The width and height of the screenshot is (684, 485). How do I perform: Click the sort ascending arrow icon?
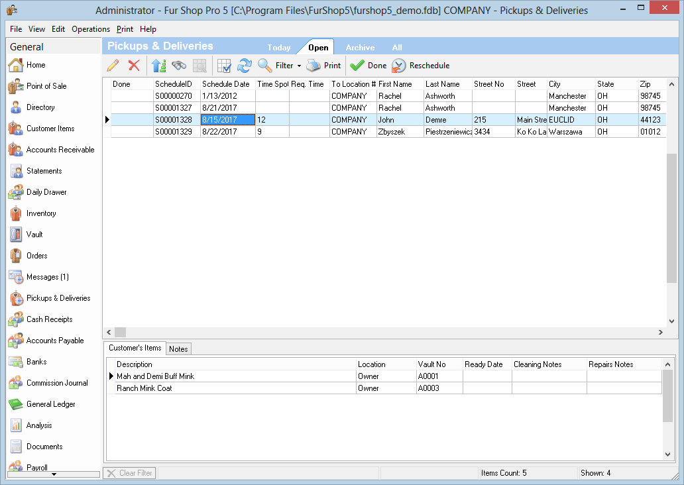coord(158,66)
